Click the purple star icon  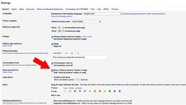point(80,91)
